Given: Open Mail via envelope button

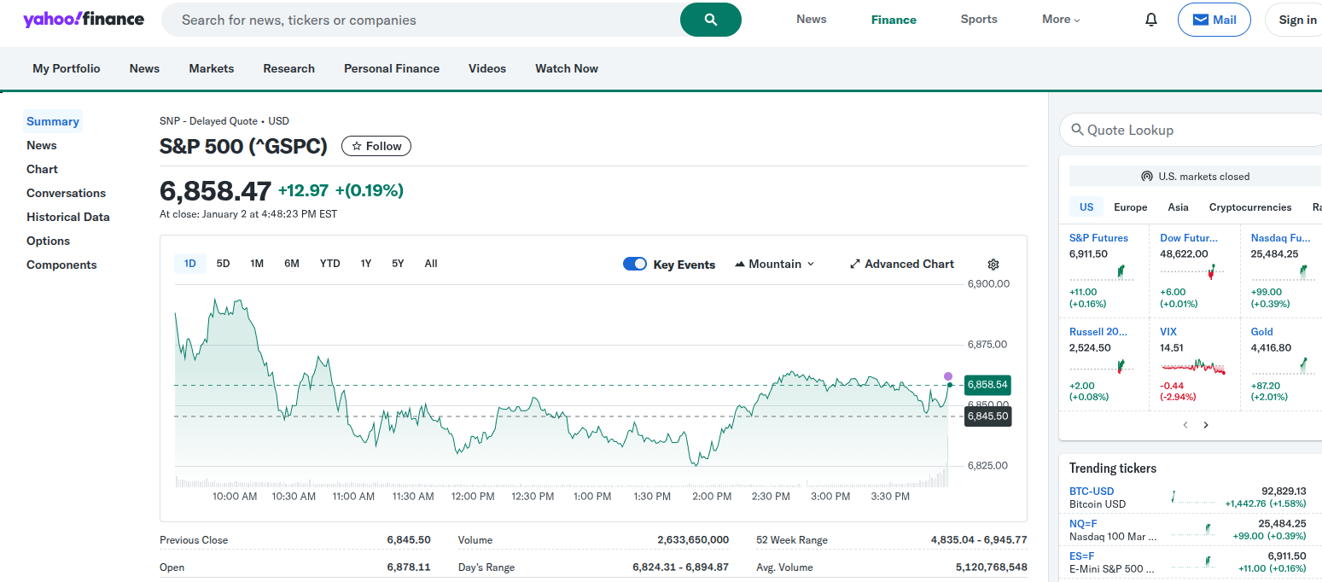Looking at the screenshot, I should click(1214, 20).
